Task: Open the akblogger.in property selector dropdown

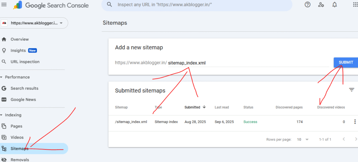Action: 34,23
